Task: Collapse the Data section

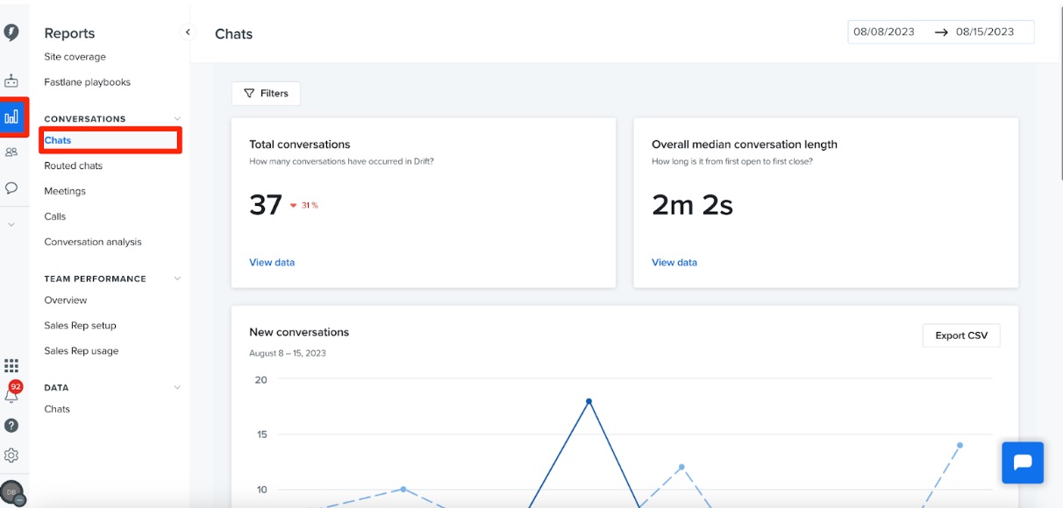Action: 177,387
